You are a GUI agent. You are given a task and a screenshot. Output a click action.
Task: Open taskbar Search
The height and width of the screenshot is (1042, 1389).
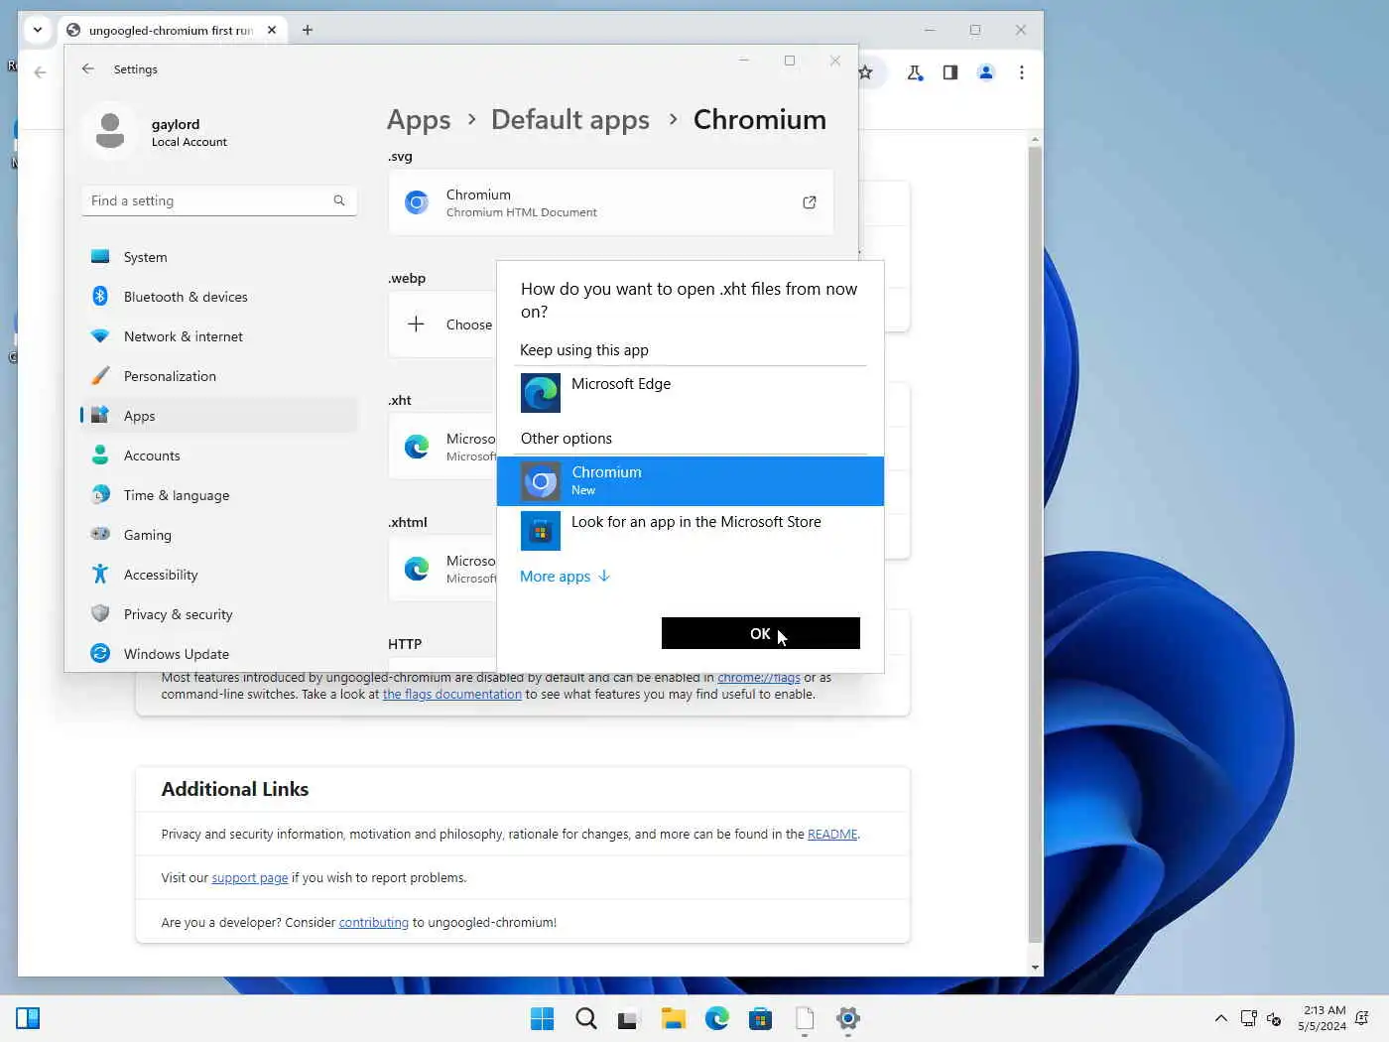pos(586,1019)
